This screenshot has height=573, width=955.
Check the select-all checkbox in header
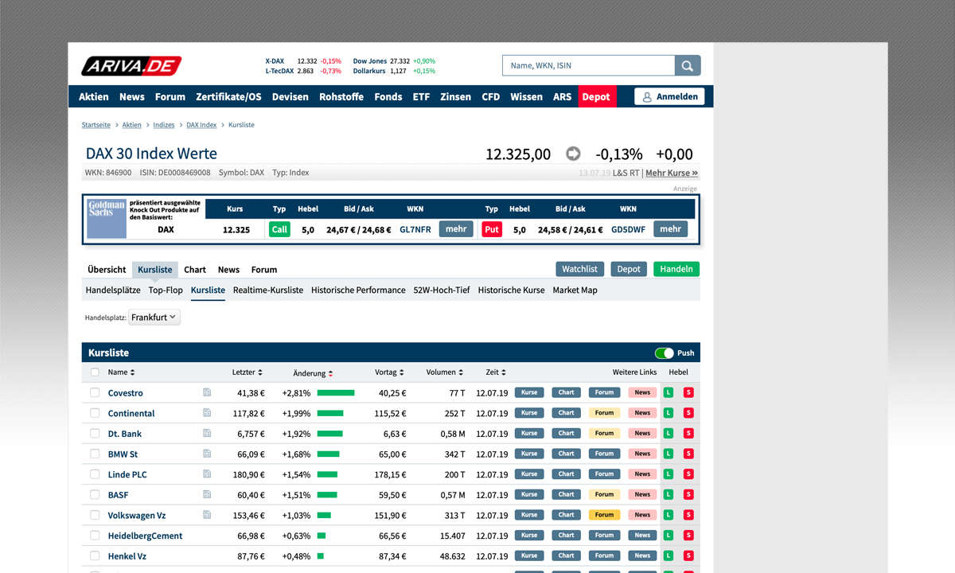tap(95, 372)
